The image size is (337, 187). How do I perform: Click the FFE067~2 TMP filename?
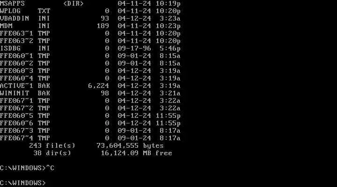click(25, 108)
